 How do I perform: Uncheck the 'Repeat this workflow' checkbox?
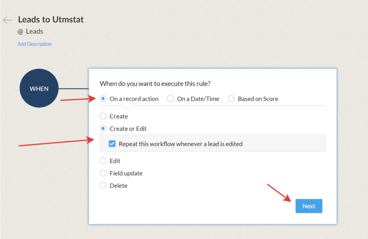(112, 144)
